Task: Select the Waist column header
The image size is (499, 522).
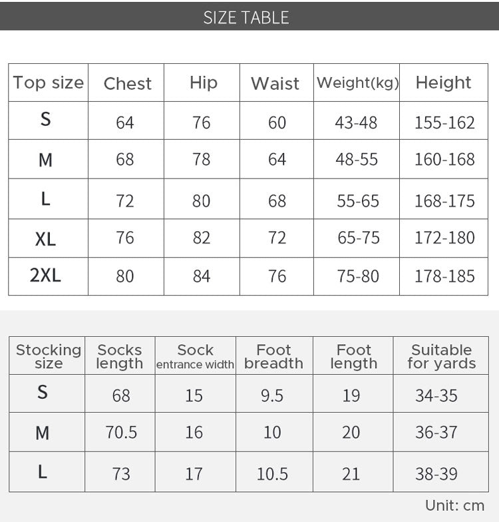Action: [x=275, y=83]
